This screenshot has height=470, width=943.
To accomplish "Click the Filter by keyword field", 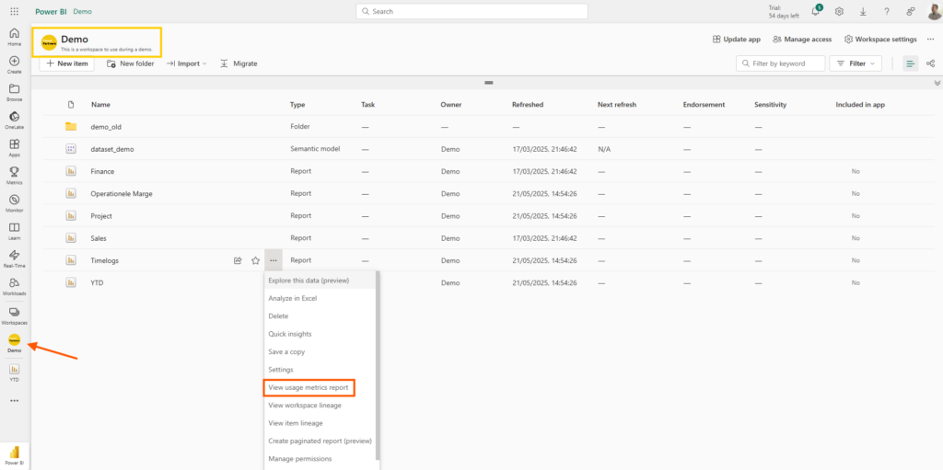I will coord(780,63).
